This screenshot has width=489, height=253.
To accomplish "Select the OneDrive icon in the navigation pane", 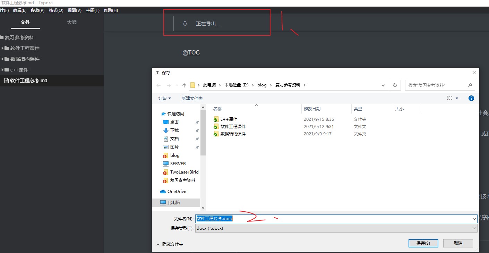I will 163,191.
